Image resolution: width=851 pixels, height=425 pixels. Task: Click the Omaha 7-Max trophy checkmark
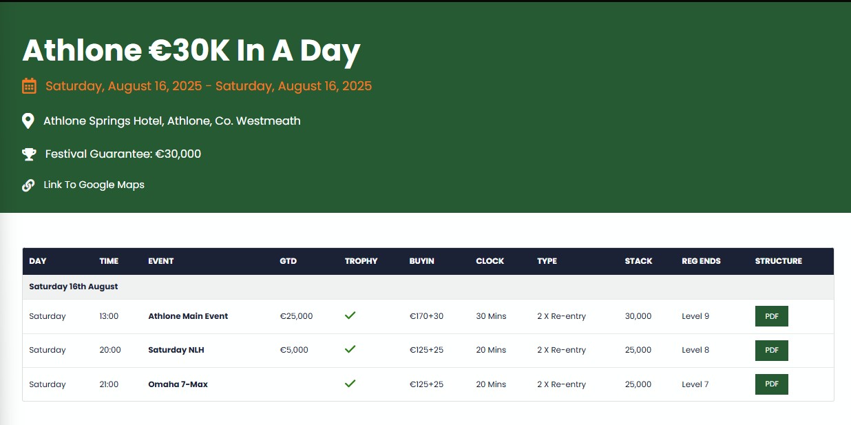click(x=350, y=384)
